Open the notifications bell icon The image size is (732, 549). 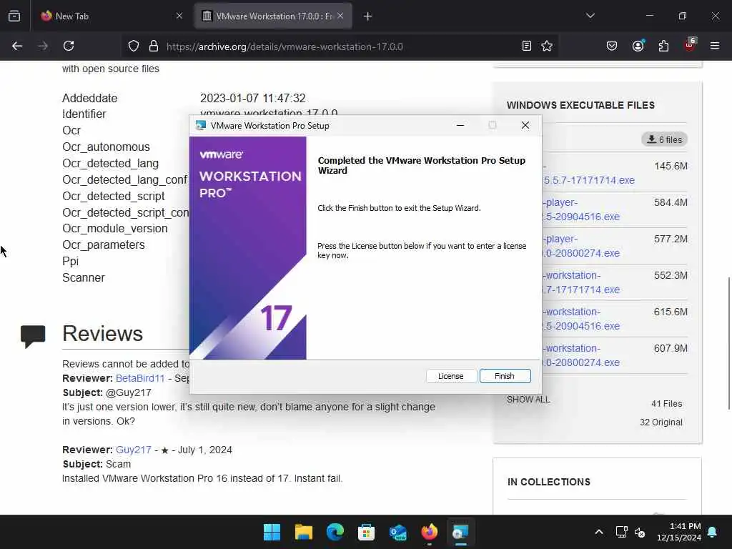pyautogui.click(x=713, y=532)
